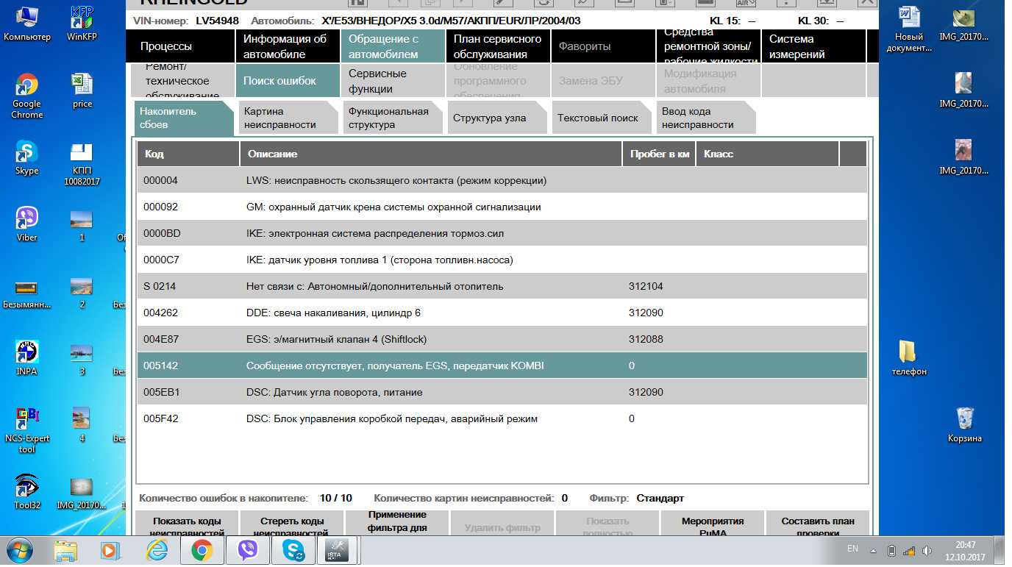Switch to the Картина неисправности tab
The height and width of the screenshot is (567, 1012).
click(x=288, y=118)
